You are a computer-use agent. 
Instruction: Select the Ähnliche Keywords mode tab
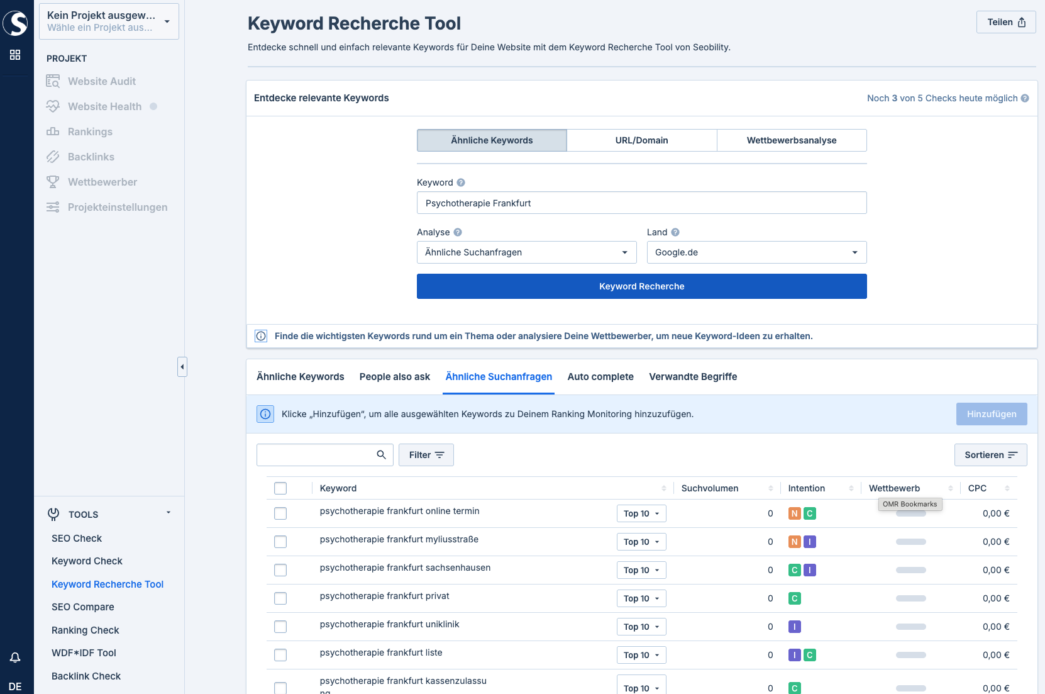pyautogui.click(x=492, y=140)
